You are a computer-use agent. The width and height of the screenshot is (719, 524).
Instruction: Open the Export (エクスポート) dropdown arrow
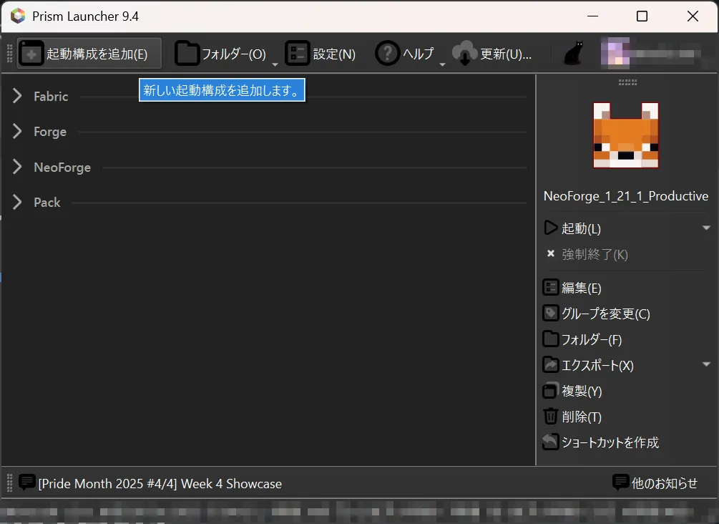tap(706, 365)
